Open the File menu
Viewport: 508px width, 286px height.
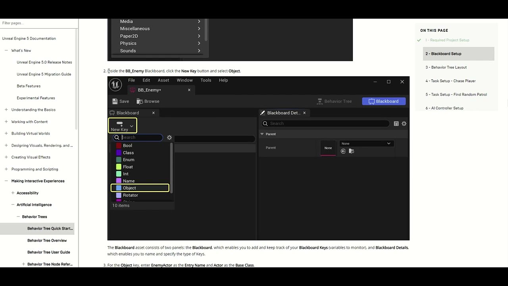pyautogui.click(x=131, y=80)
